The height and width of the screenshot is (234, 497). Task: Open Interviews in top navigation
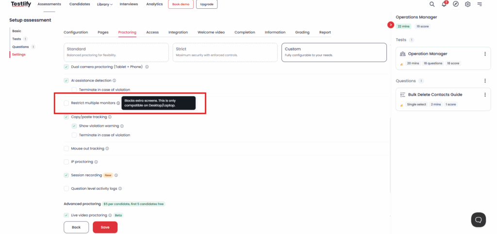point(129,4)
